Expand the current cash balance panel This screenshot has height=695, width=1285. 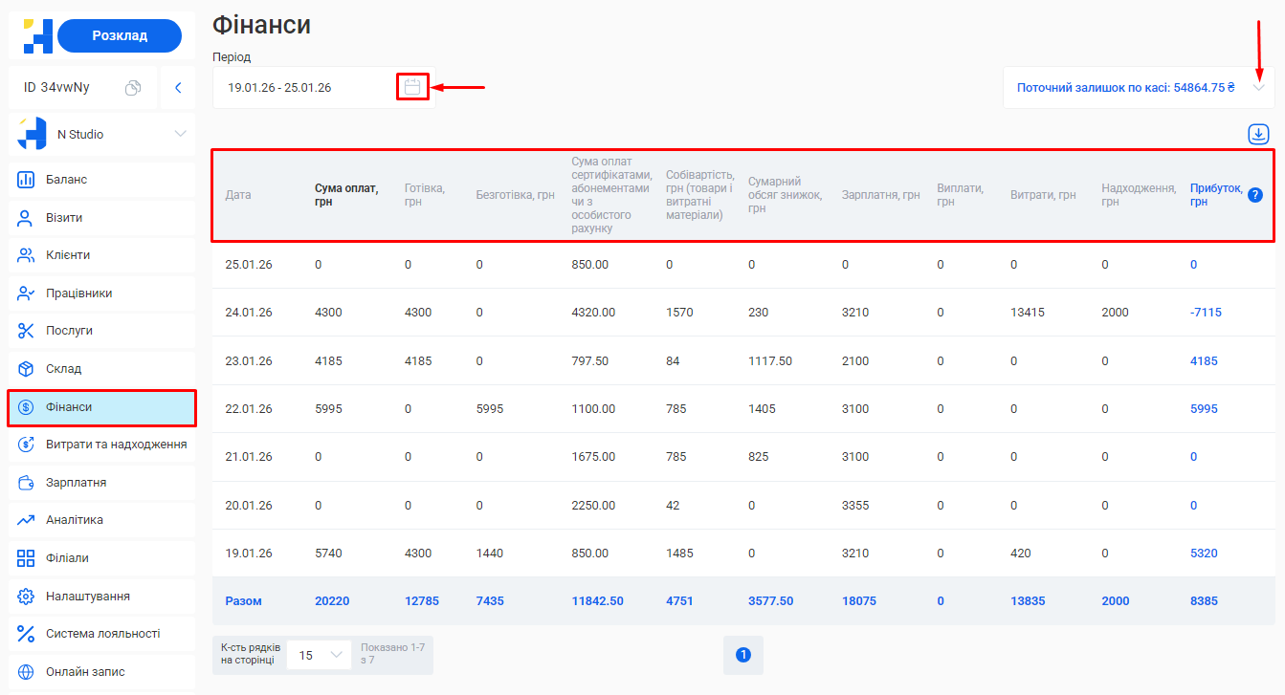click(x=1259, y=88)
